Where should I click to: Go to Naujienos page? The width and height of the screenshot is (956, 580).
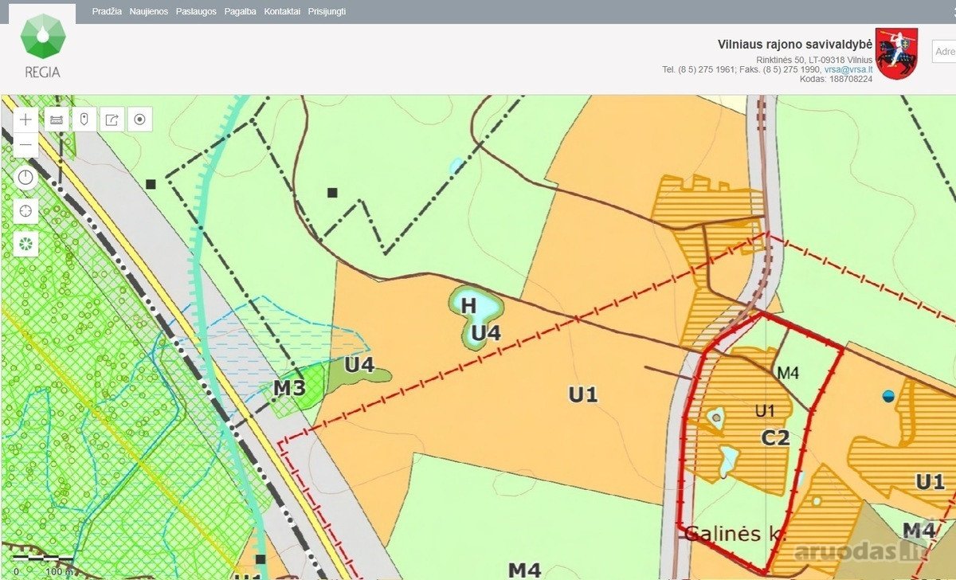tap(149, 12)
